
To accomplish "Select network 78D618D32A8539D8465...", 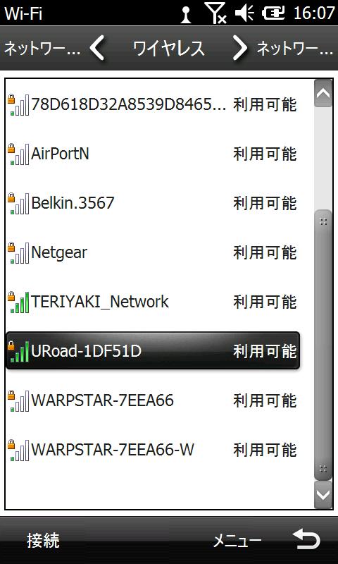I will [x=153, y=104].
